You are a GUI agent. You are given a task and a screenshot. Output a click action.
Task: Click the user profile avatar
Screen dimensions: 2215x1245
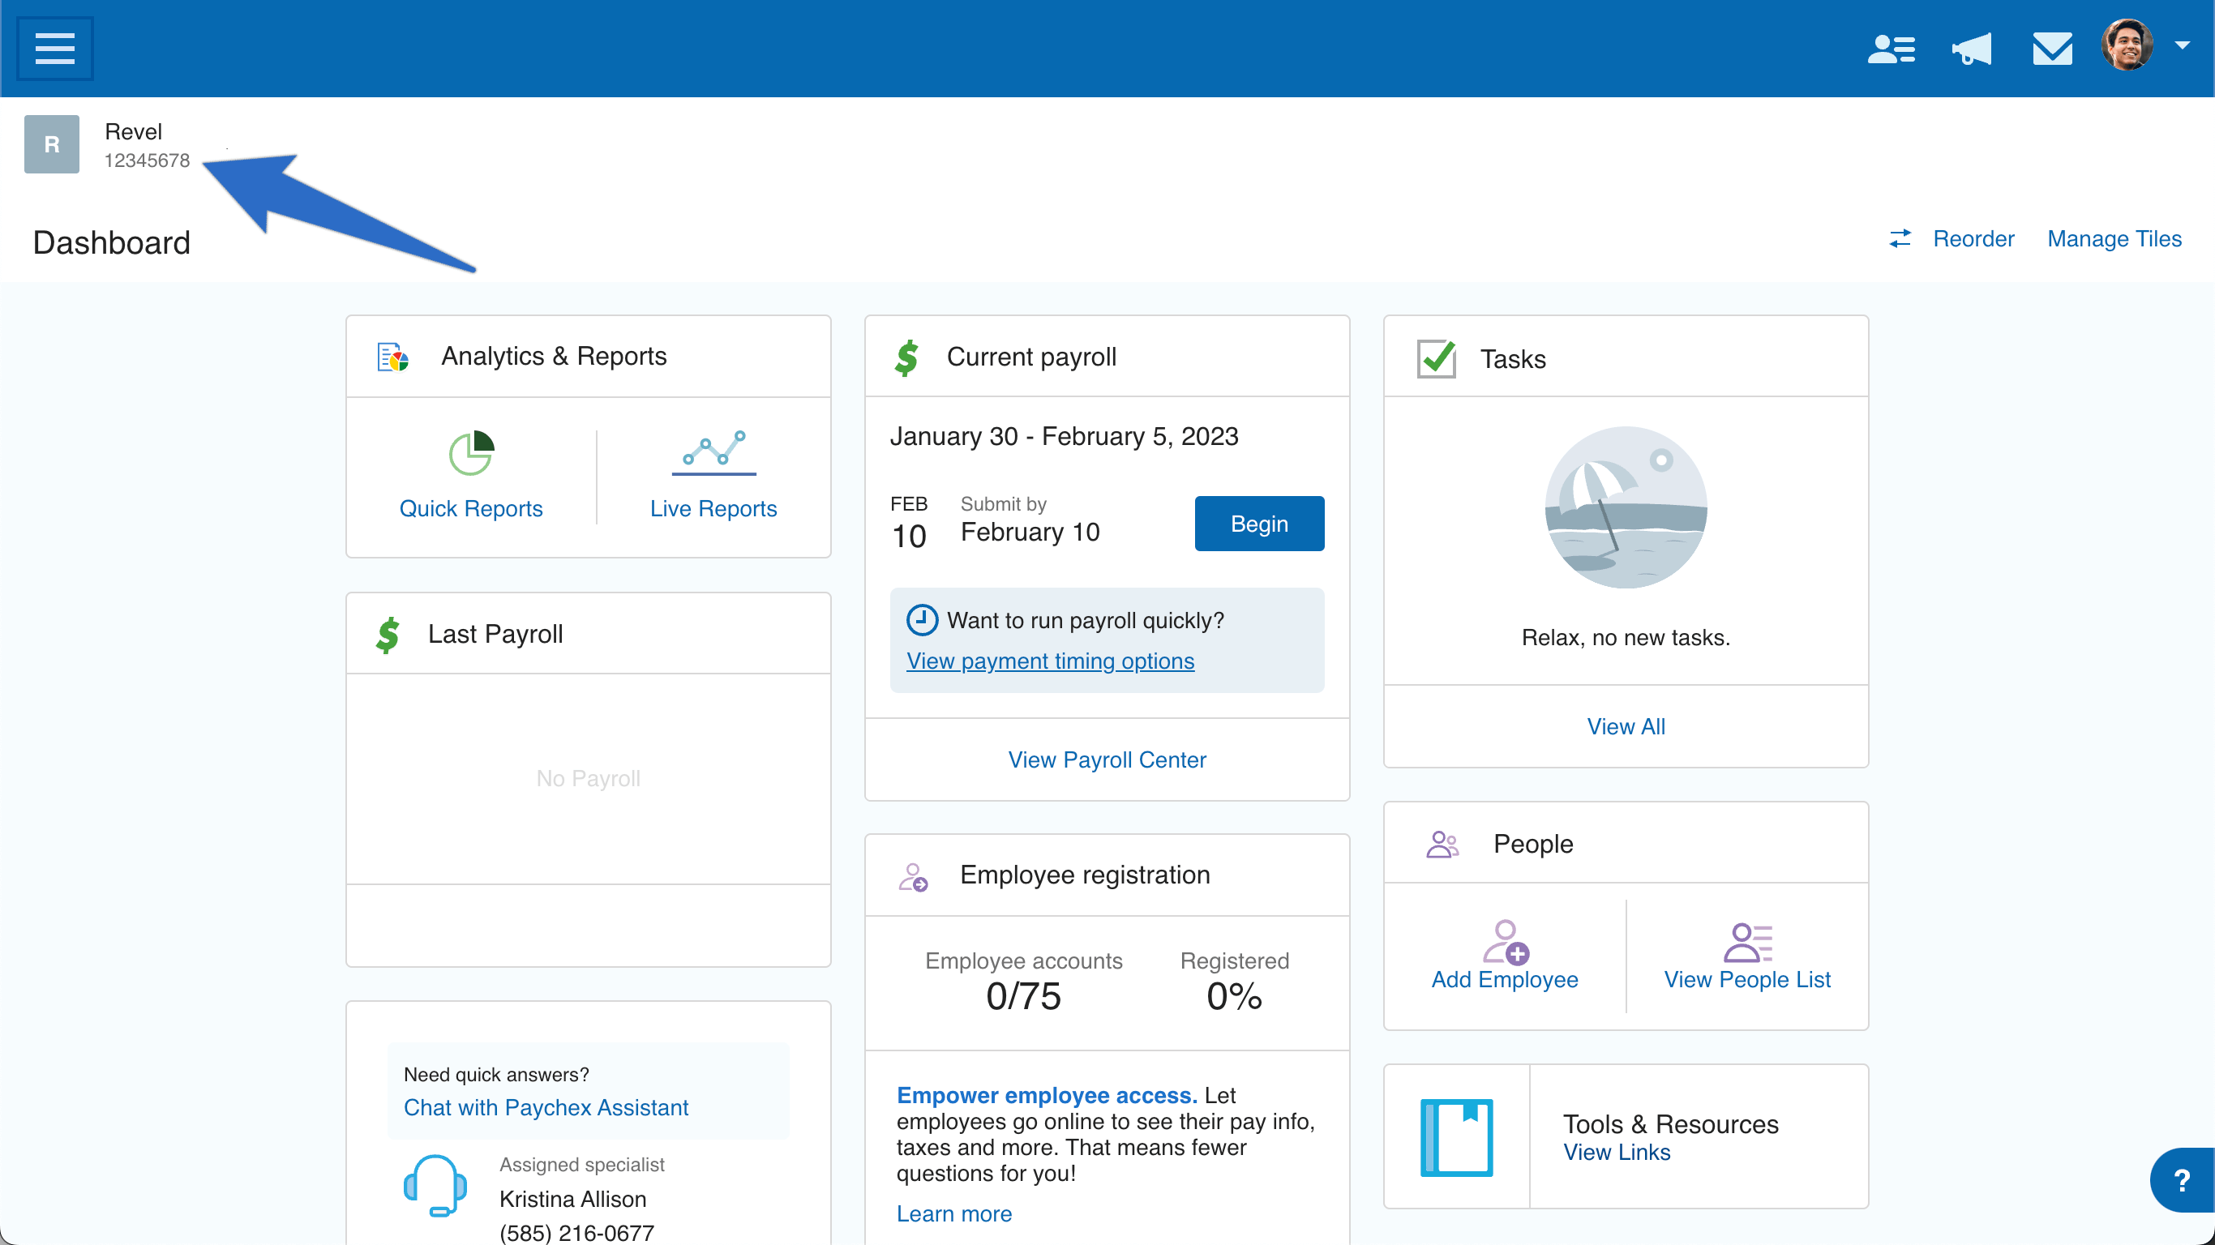[2127, 45]
